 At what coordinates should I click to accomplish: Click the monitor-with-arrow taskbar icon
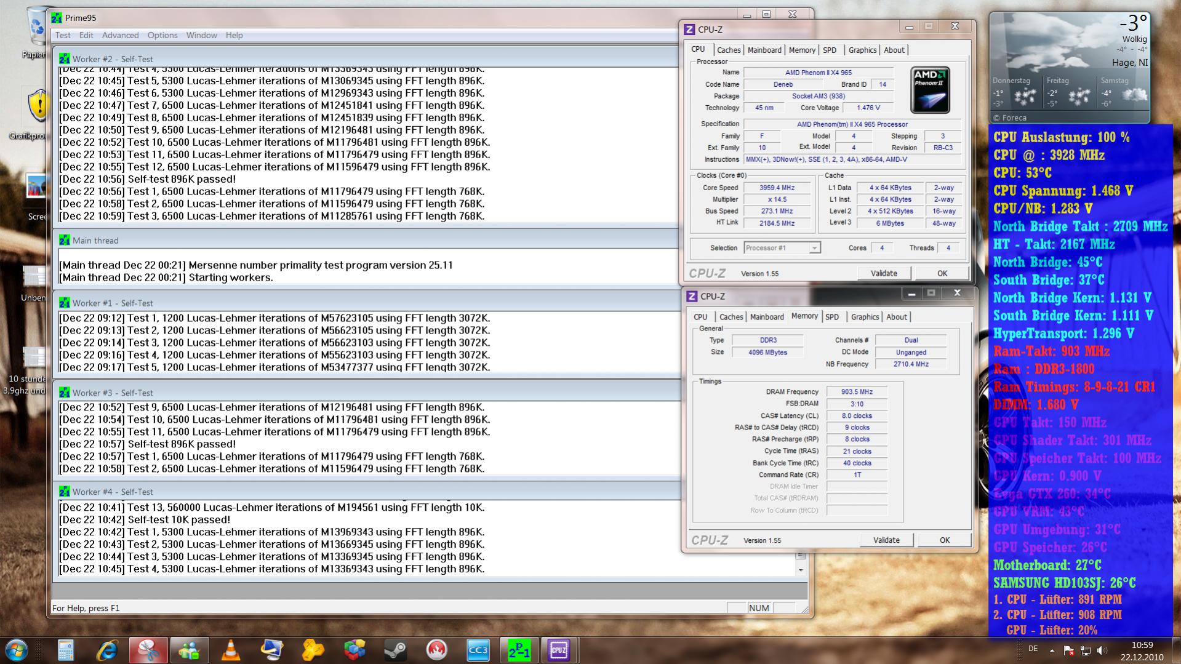[x=272, y=650]
